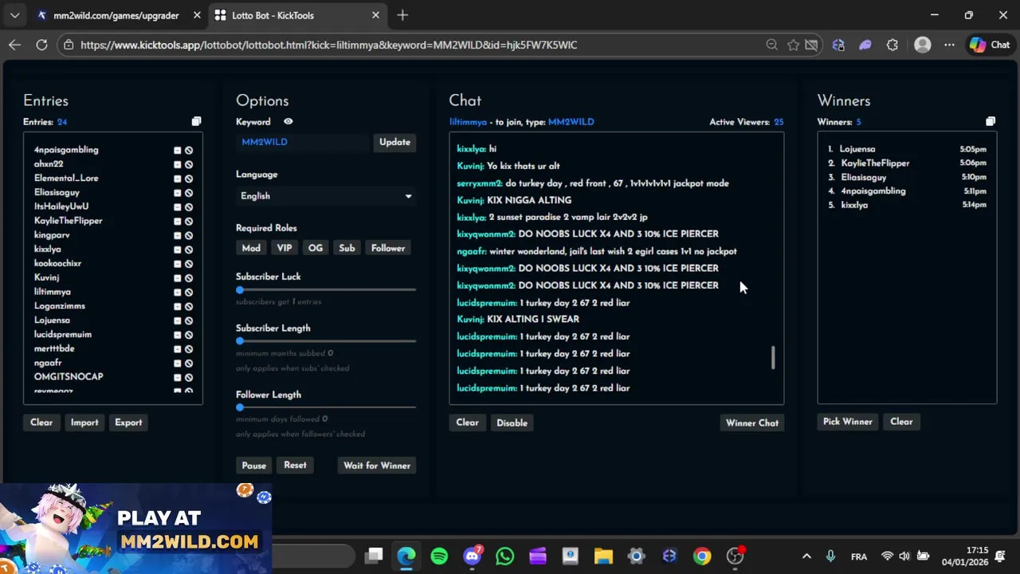The image size is (1020, 574).
Task: Ban OMGITSNOCAP using the ban icon
Action: point(189,377)
